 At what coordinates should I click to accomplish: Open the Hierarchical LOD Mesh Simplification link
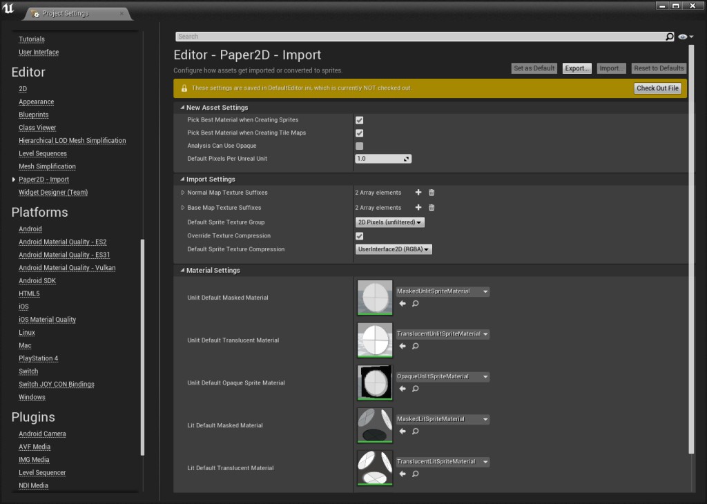pyautogui.click(x=72, y=141)
